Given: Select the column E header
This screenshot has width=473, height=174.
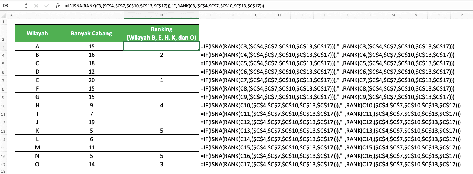Looking at the screenshot, I should tap(211, 15).
